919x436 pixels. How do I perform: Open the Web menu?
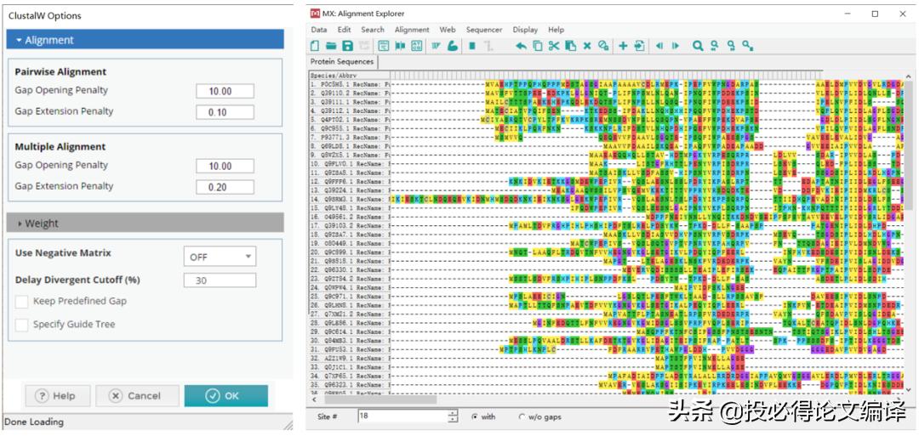pos(448,30)
